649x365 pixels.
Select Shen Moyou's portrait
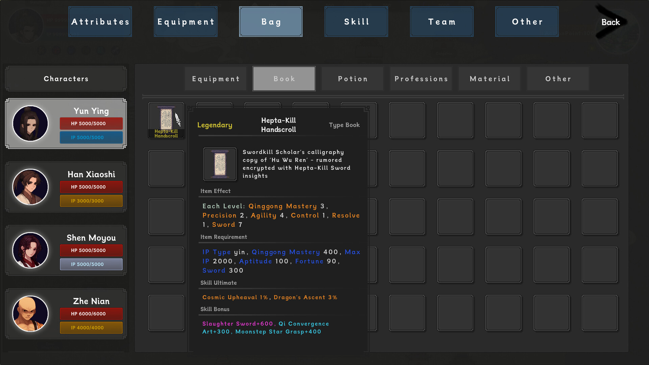click(30, 250)
